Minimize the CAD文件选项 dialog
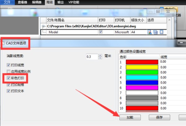 pyautogui.click(x=181, y=43)
